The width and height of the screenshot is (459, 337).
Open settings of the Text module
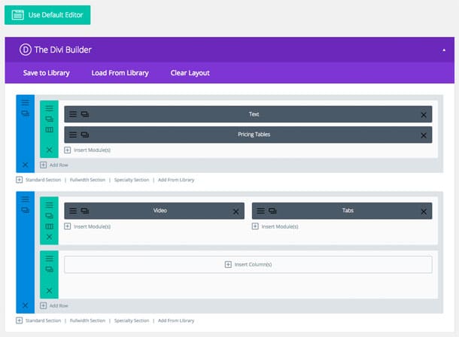point(73,114)
